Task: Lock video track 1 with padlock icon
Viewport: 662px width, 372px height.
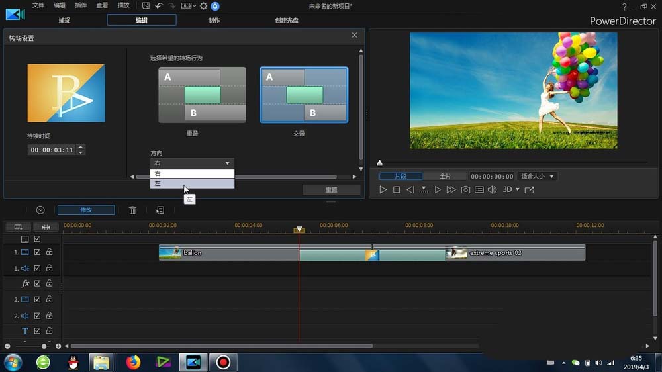Action: [49, 252]
